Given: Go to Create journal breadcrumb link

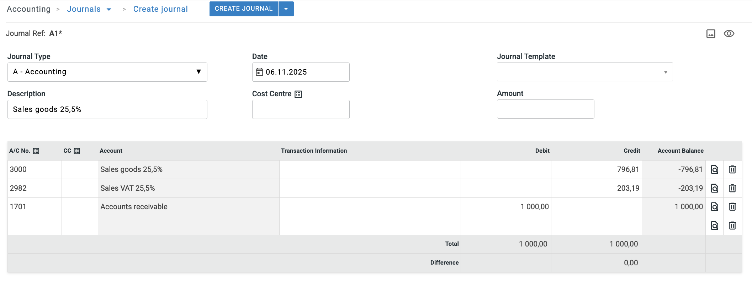Looking at the screenshot, I should 160,9.
